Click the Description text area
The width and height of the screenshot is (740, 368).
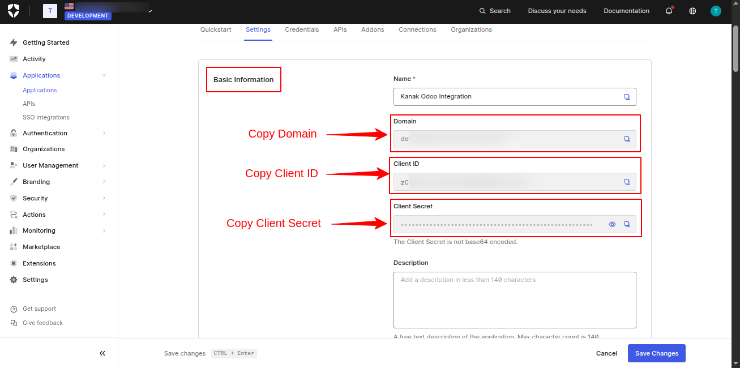515,300
